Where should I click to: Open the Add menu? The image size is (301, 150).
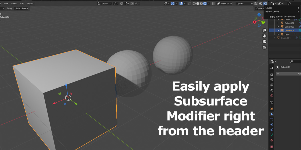tap(22, 3)
